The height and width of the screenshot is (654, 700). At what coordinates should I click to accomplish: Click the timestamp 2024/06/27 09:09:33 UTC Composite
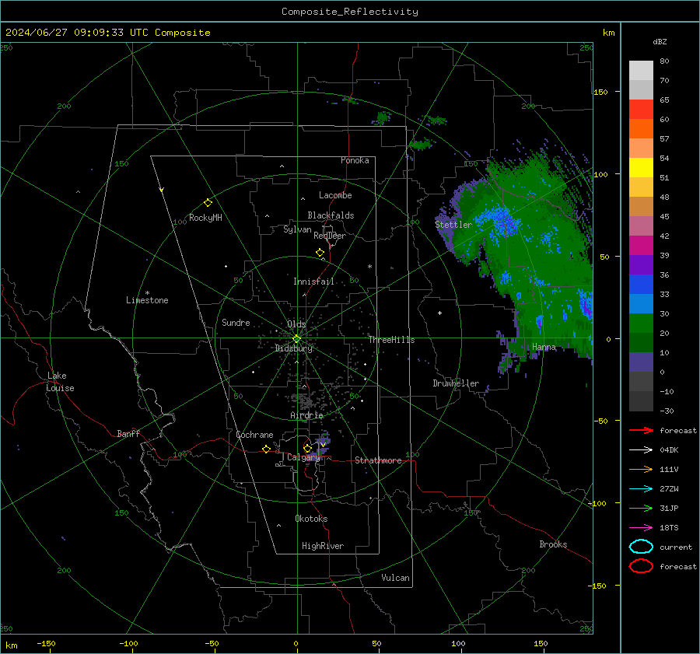point(107,33)
